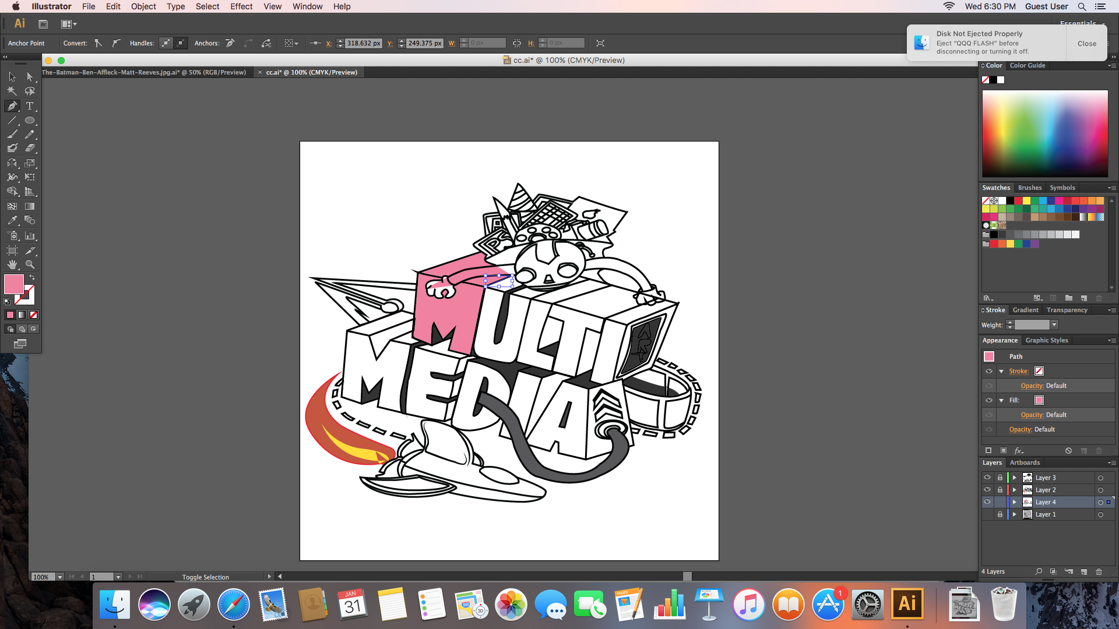
Task: Select the Hand tool
Action: [x=12, y=264]
